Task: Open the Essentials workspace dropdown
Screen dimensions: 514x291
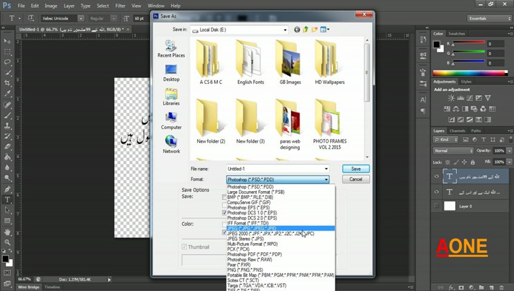Action: (490, 19)
